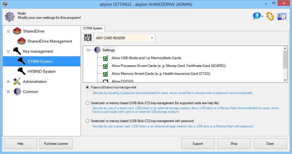Screen dimensions: 292x154
Task: Click the Close button at bottom
Action: pyautogui.click(x=270, y=144)
